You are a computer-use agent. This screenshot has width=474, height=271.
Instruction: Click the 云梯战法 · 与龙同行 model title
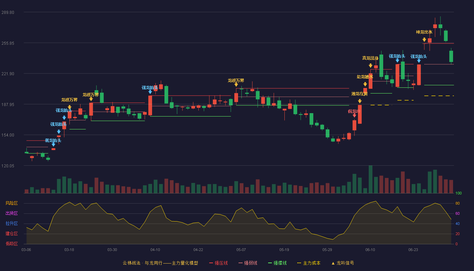point(160,263)
